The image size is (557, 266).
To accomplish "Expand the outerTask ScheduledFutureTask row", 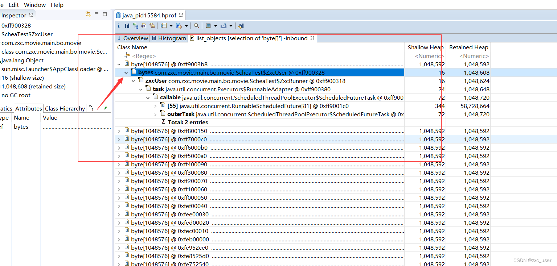I will coord(155,115).
